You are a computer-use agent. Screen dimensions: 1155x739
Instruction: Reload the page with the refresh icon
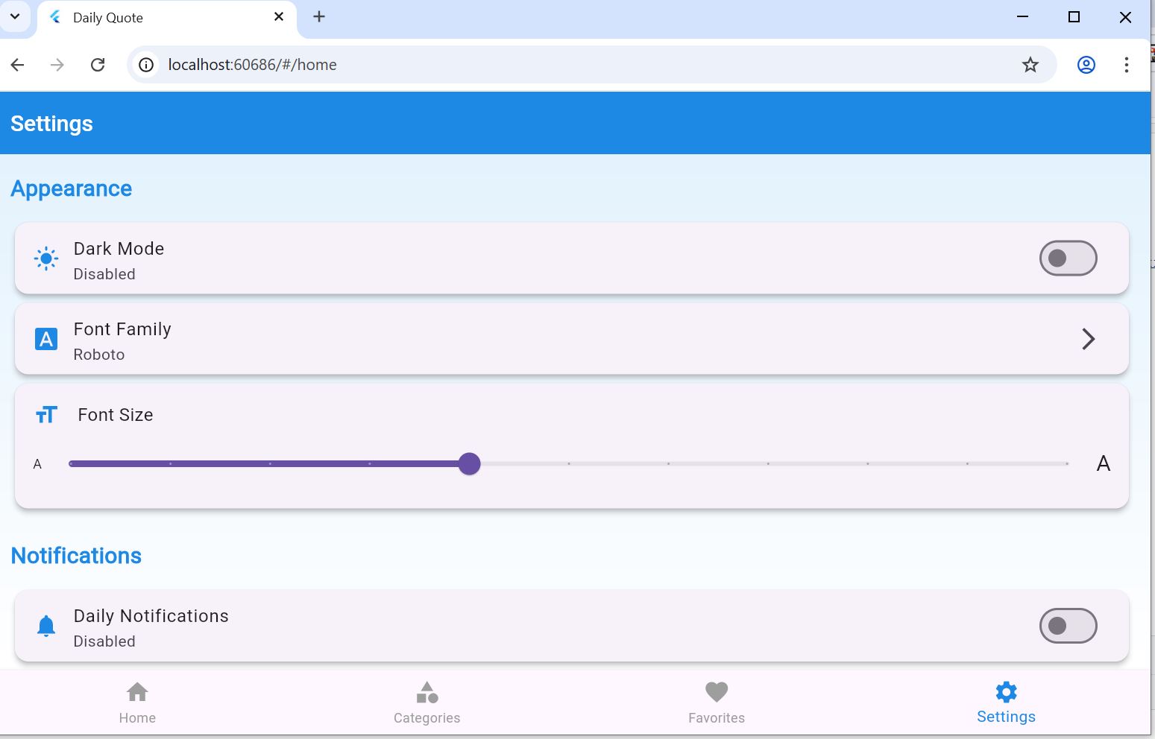98,65
